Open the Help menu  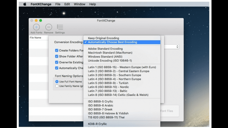tap(93, 4)
